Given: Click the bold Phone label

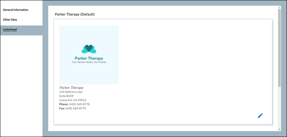Looking at the screenshot, I should (x=64, y=104).
